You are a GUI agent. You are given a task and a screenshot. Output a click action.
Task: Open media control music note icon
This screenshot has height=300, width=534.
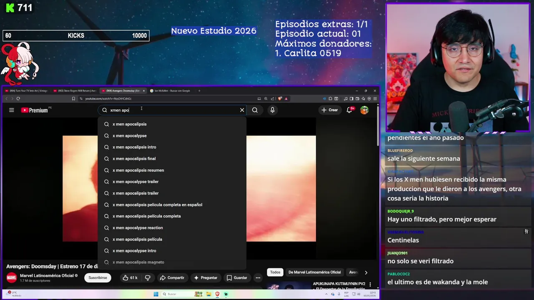[345, 99]
